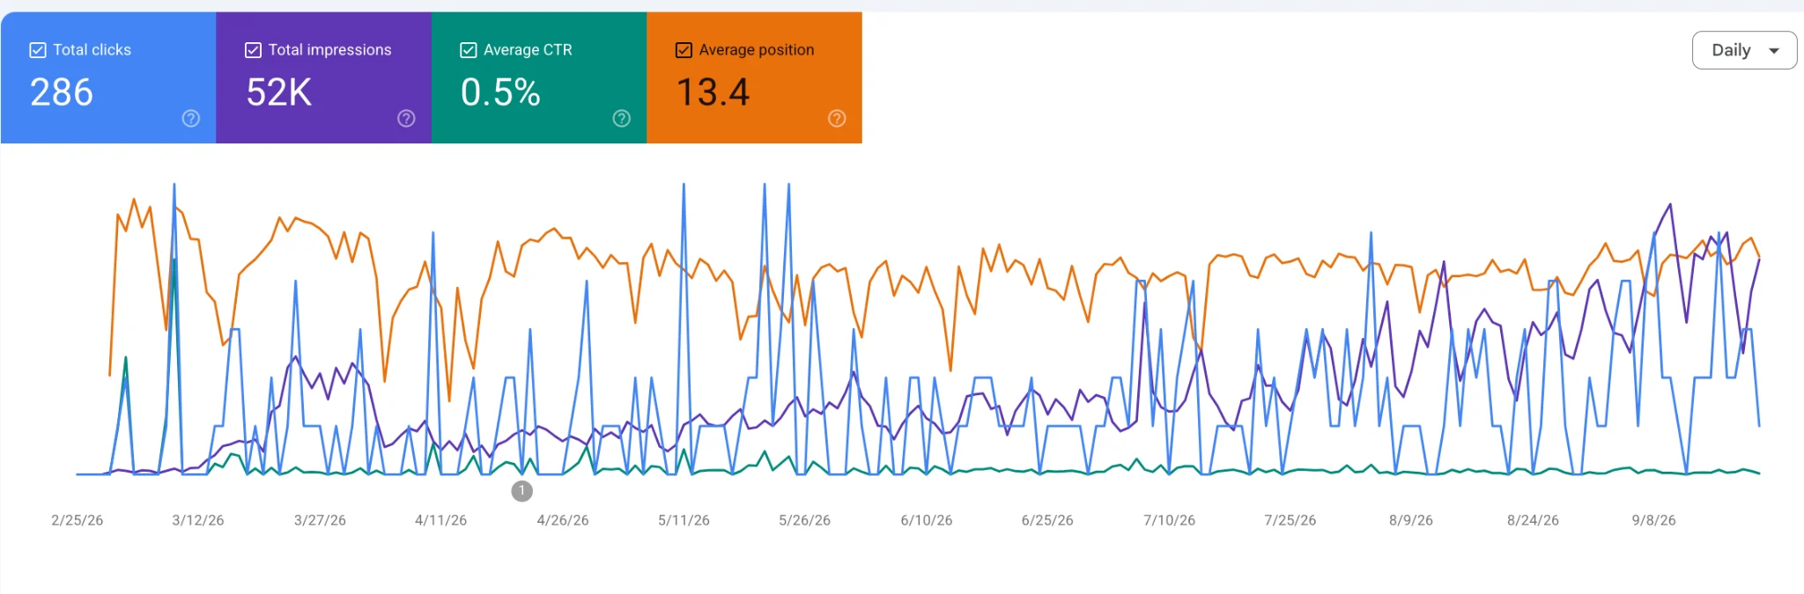Image resolution: width=1804 pixels, height=594 pixels.
Task: Click the 5/26/26 date axis label
Action: [x=805, y=520]
